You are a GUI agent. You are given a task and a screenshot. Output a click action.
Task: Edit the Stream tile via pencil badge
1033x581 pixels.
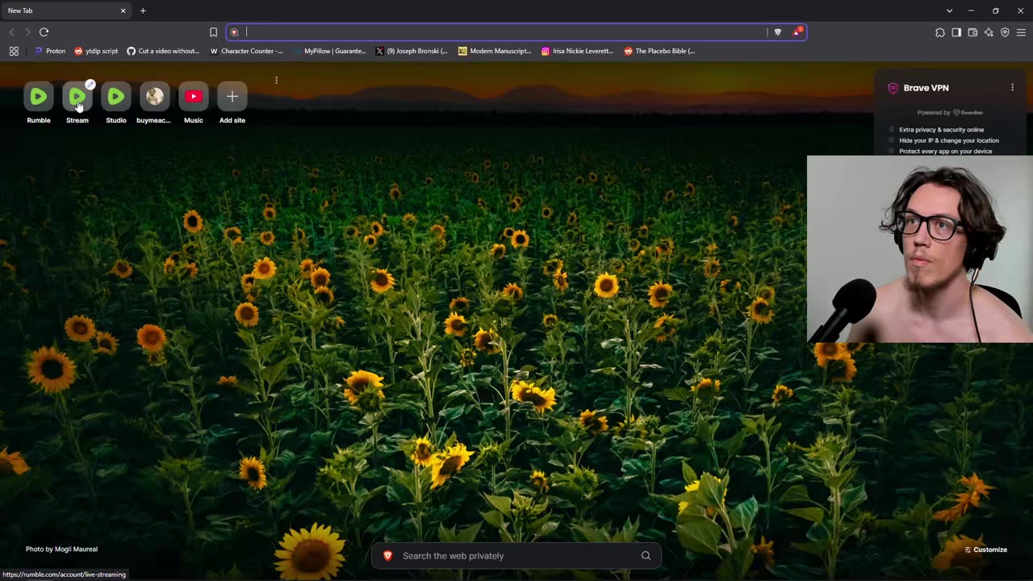90,84
